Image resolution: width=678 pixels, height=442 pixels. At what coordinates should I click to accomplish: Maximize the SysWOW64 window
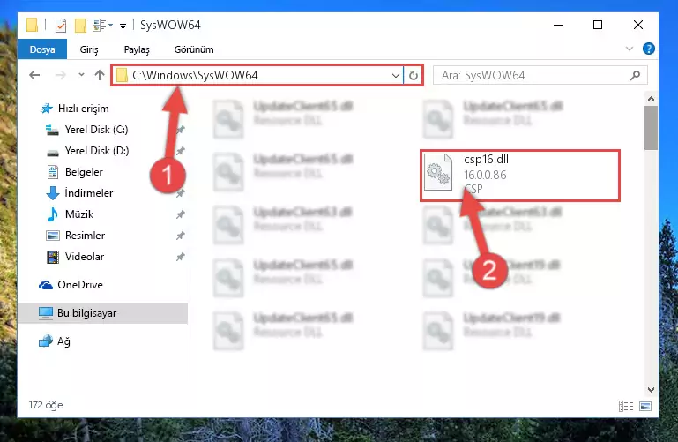pyautogui.click(x=598, y=25)
